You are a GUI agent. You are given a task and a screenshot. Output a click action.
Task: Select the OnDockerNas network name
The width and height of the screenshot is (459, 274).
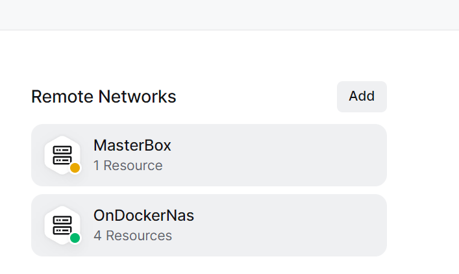tap(143, 216)
